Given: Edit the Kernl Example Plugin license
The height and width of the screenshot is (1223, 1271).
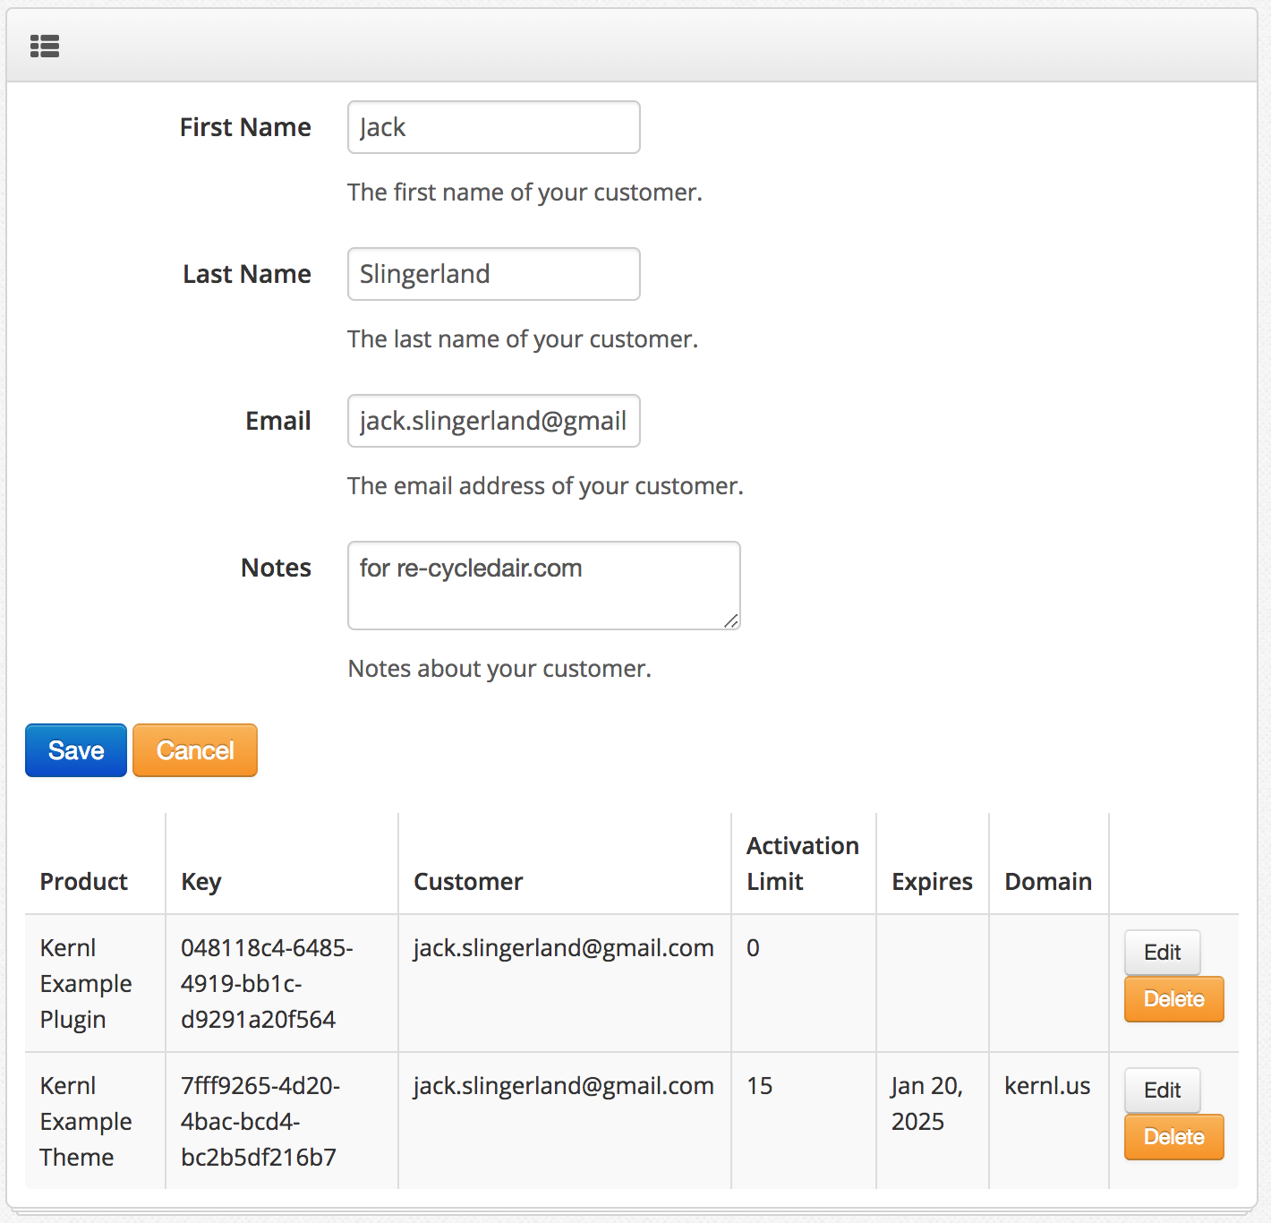Looking at the screenshot, I should coord(1161,953).
